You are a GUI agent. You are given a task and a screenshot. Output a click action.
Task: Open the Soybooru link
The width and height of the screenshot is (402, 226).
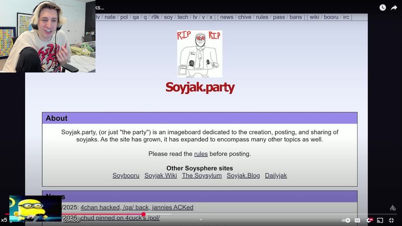[125, 175]
